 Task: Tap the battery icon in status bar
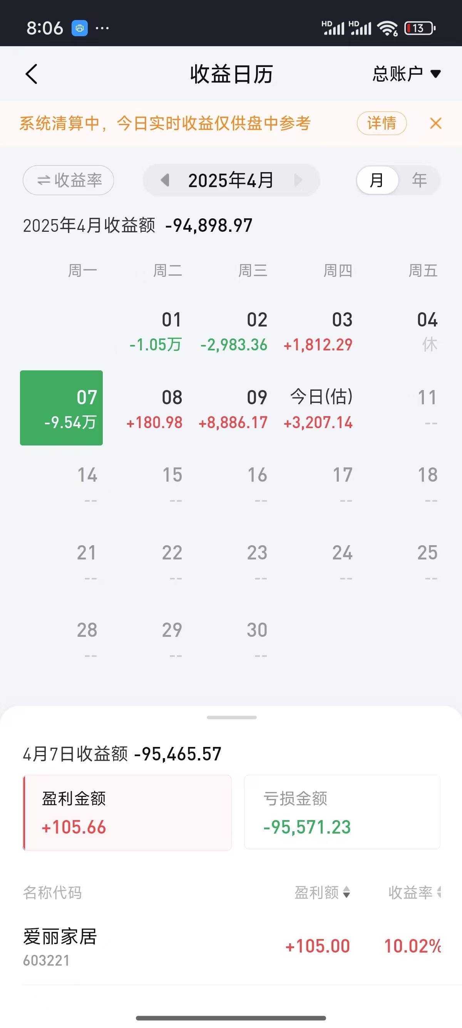(x=420, y=28)
